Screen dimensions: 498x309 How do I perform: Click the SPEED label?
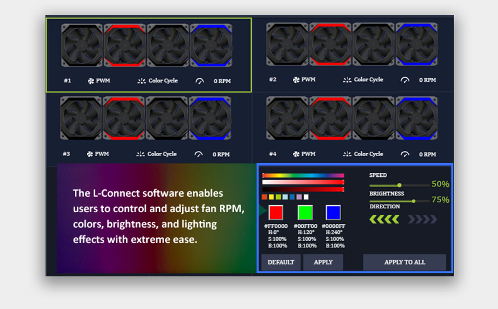(x=378, y=175)
